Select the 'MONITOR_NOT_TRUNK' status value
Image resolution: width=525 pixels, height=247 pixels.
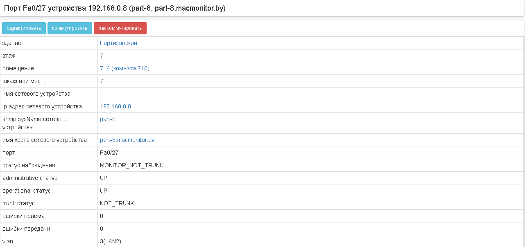[x=131, y=165]
